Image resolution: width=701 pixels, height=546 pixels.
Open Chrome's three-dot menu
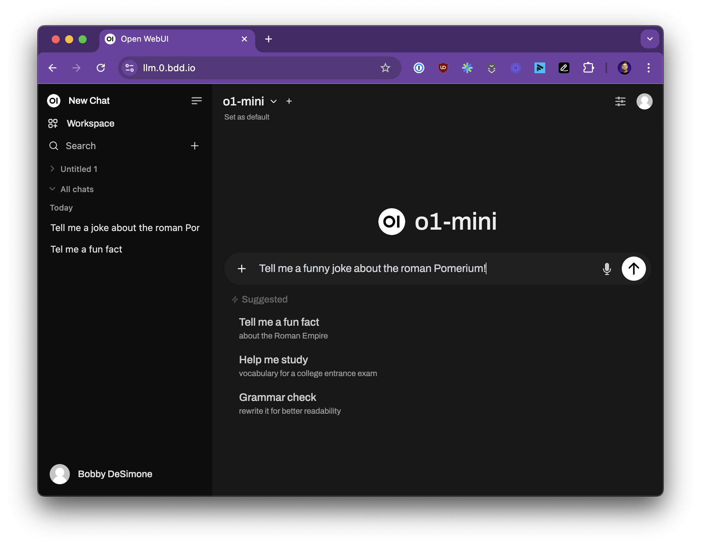coord(648,67)
